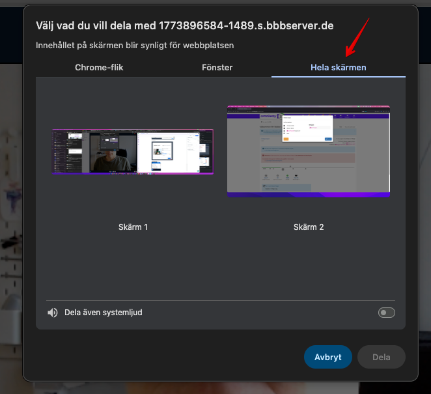The width and height of the screenshot is (431, 394).
Task: Click the divider line above system audio
Action: coord(221,300)
